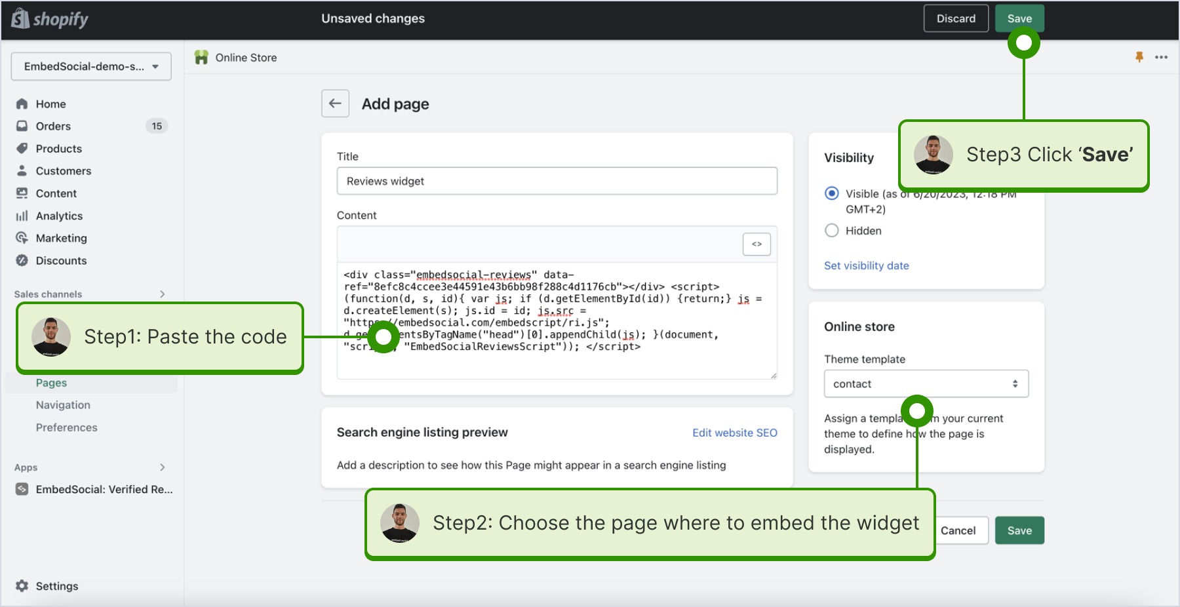Image resolution: width=1180 pixels, height=607 pixels.
Task: Open Content in the sidebar
Action: 56,193
